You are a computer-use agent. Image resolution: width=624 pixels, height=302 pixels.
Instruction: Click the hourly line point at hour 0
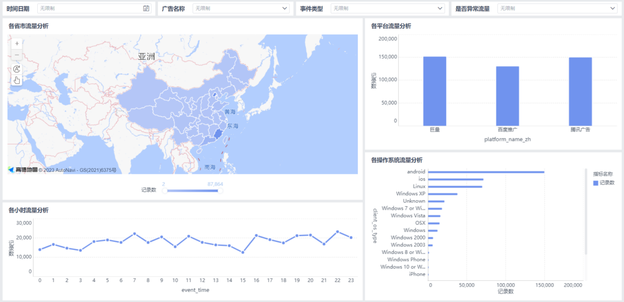click(x=40, y=249)
